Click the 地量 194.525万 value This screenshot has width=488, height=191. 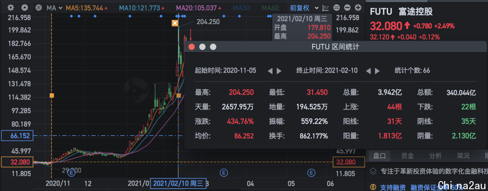coord(312,107)
